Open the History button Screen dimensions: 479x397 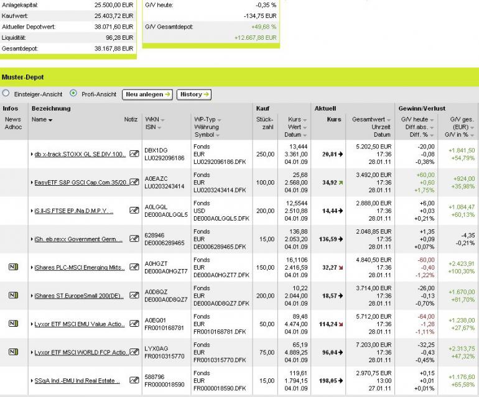click(194, 94)
